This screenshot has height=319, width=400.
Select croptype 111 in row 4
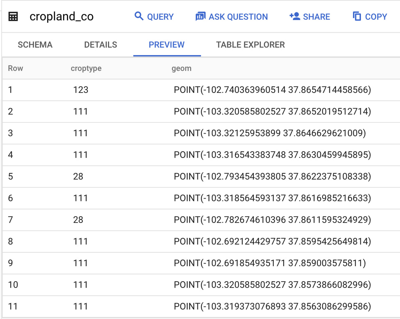click(x=81, y=155)
